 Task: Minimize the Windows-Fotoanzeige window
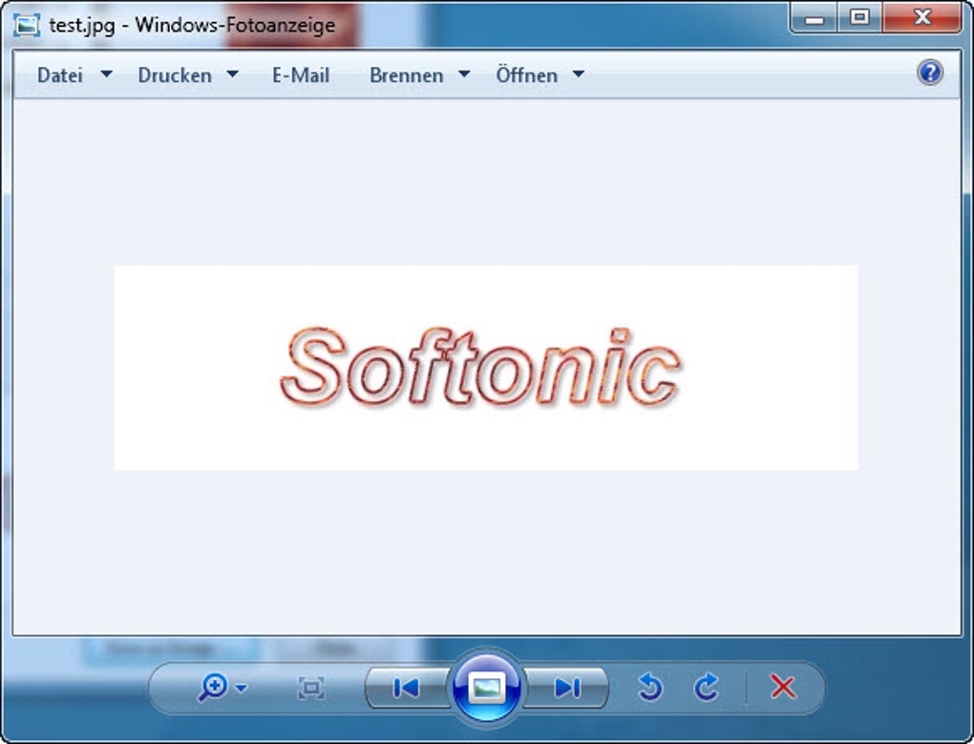click(x=815, y=18)
